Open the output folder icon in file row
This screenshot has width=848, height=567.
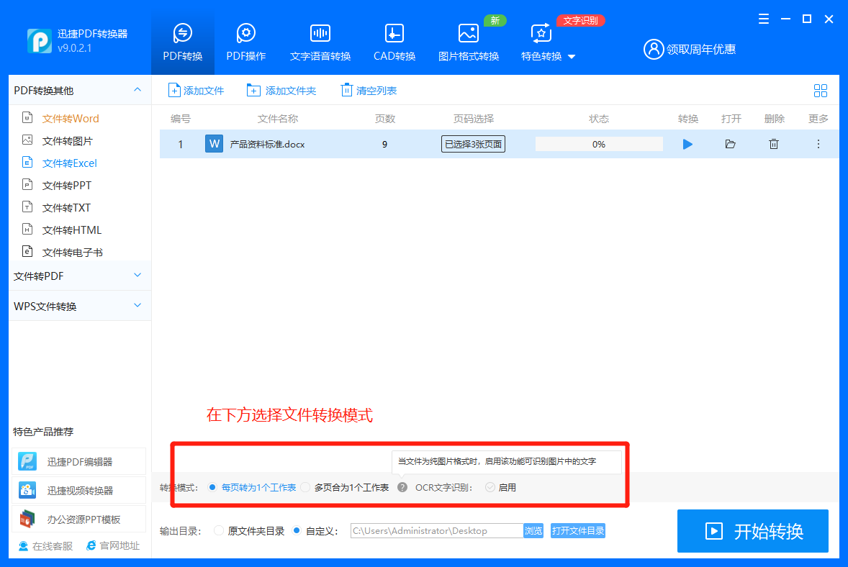(x=730, y=145)
